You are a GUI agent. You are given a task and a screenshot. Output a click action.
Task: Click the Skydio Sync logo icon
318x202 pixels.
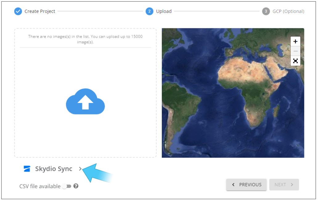pyautogui.click(x=27, y=169)
